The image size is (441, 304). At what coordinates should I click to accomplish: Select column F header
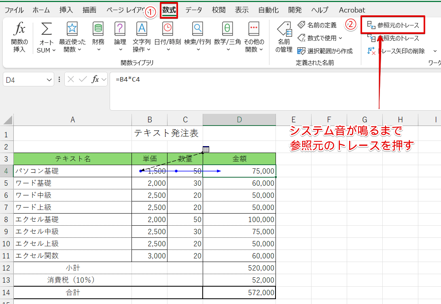coord(329,120)
